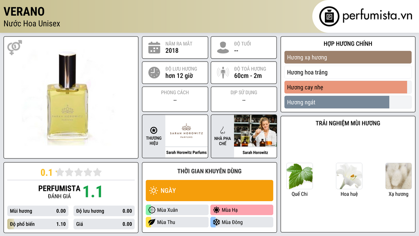
Task: Select the Mùa Thu season bar
Action: [x=177, y=222]
